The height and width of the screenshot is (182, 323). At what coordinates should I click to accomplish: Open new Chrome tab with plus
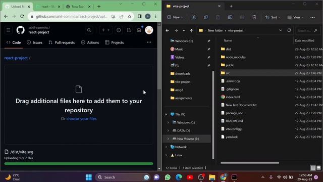(x=99, y=7)
